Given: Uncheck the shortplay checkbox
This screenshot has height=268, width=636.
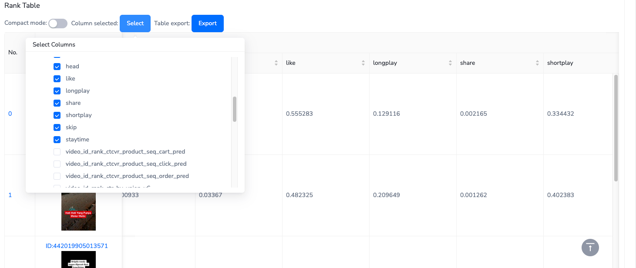Looking at the screenshot, I should [x=57, y=115].
